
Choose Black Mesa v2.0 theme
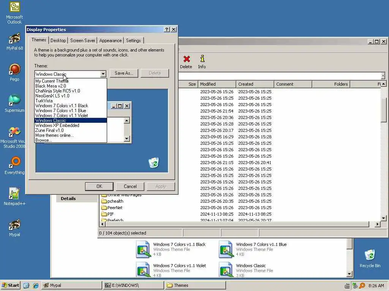click(70, 86)
